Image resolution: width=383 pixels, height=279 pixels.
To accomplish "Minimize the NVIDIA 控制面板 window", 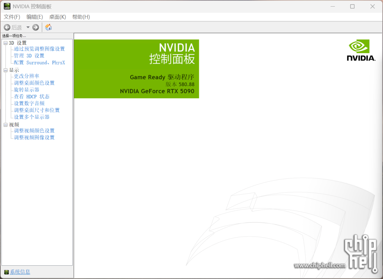I will 333,6.
